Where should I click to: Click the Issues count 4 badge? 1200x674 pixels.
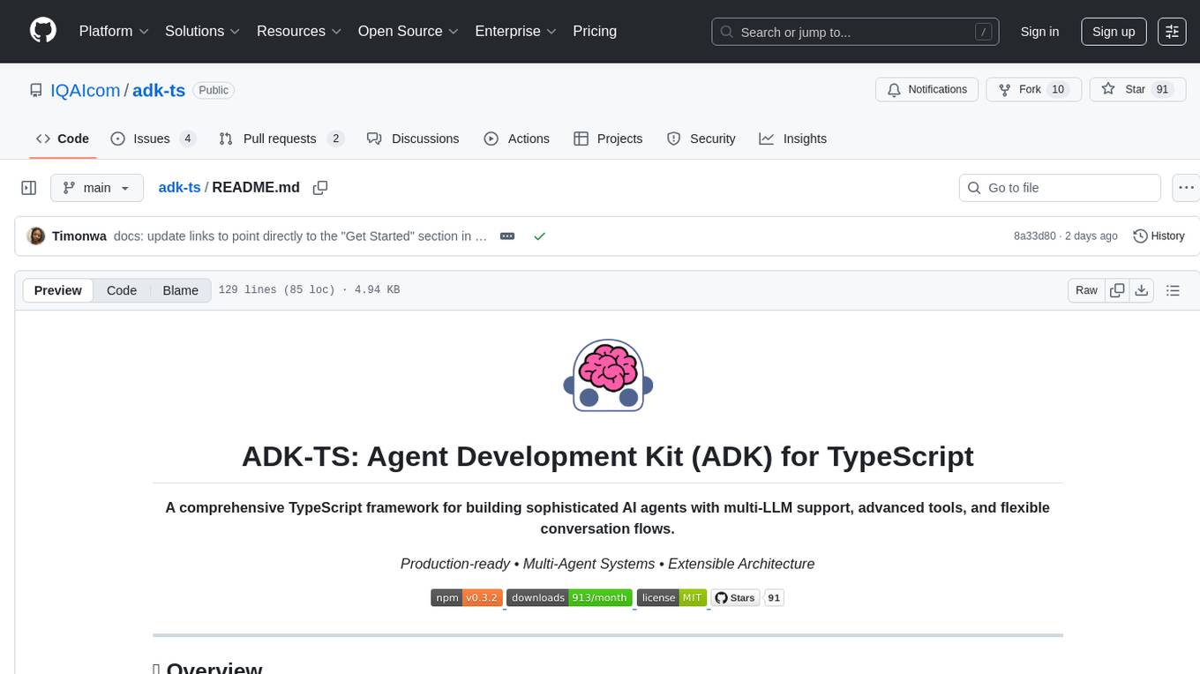[187, 139]
